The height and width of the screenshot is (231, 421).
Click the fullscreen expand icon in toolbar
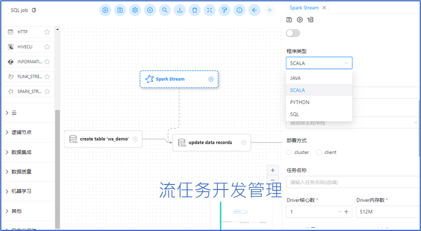209,10
